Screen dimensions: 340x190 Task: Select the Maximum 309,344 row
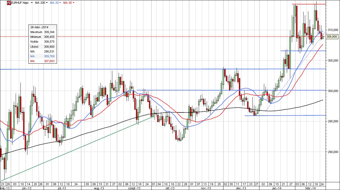(x=43, y=32)
